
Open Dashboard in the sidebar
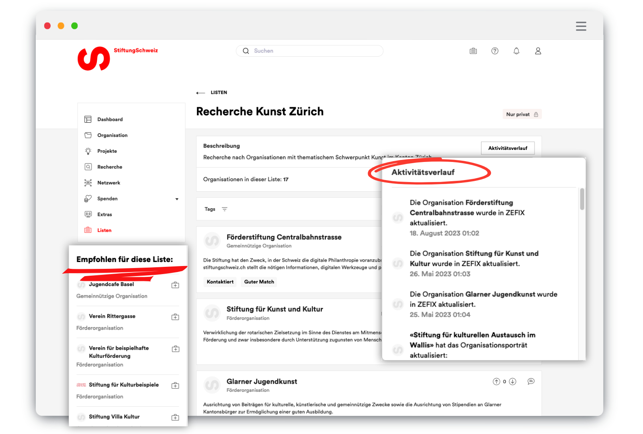[x=110, y=119]
